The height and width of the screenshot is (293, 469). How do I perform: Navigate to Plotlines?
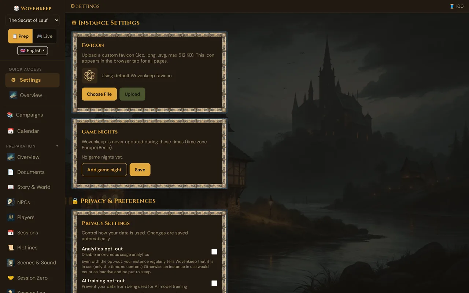point(32,248)
